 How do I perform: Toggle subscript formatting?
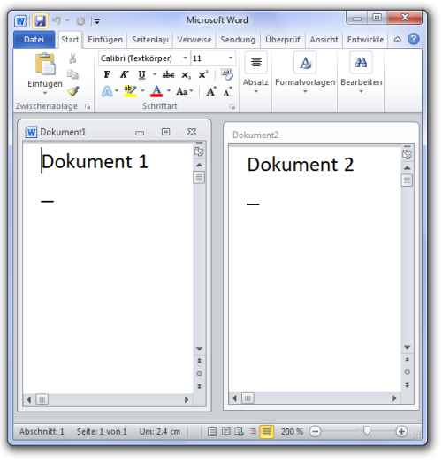(186, 75)
